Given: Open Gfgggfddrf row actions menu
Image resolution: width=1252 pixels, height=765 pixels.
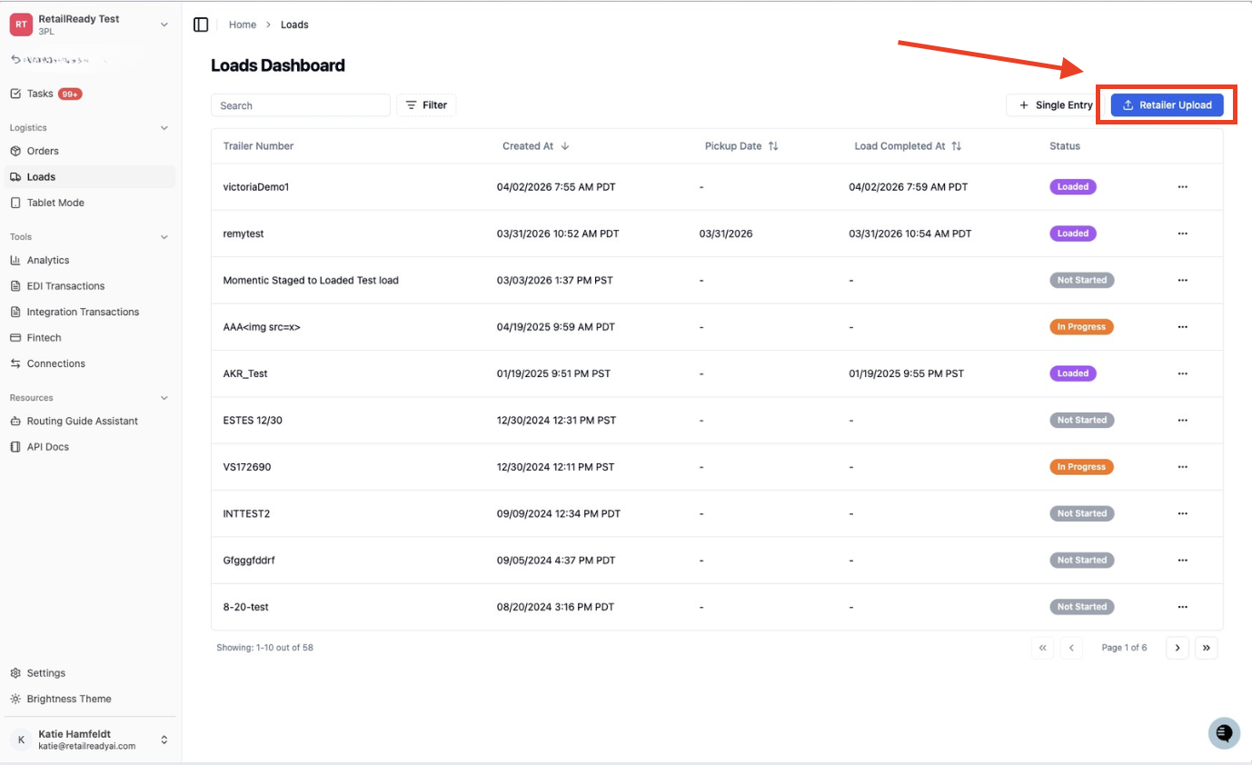Looking at the screenshot, I should tap(1182, 561).
